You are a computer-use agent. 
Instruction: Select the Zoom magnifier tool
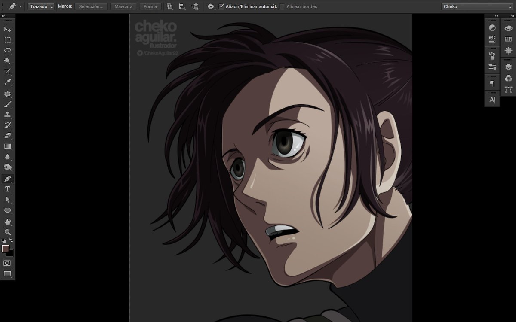coord(8,232)
